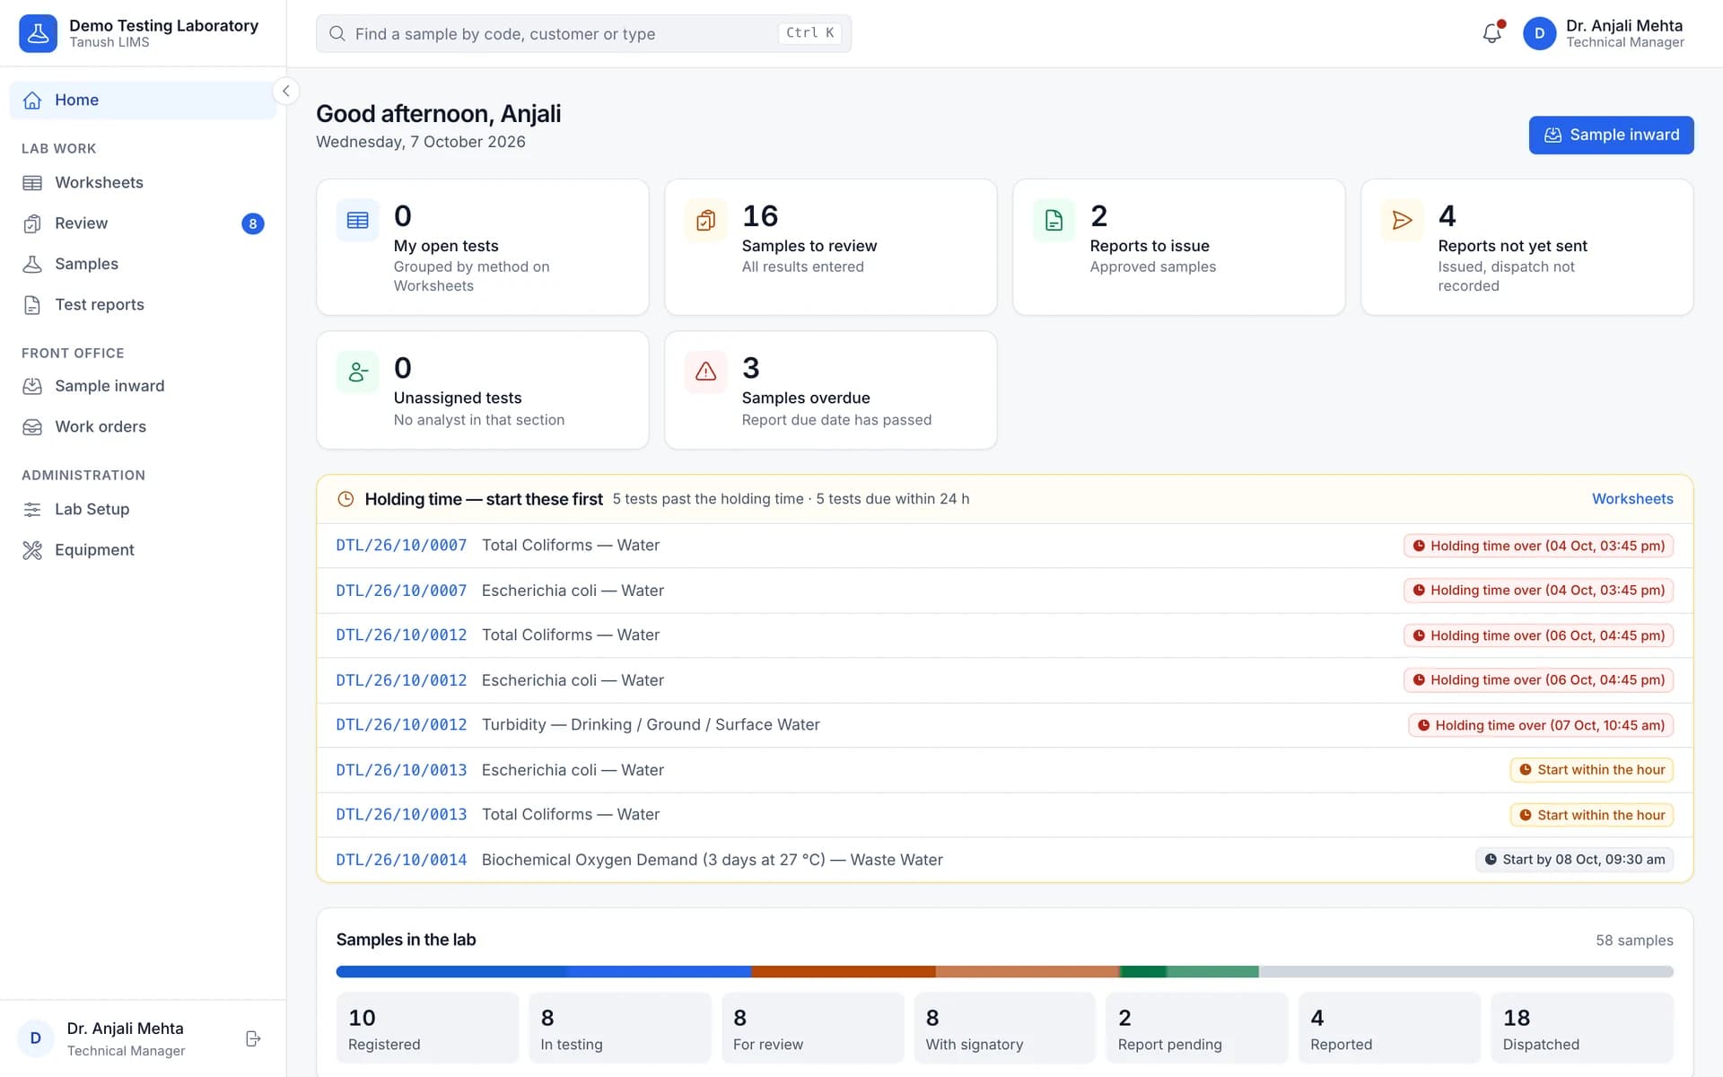Click "Holding time over (07 Oct, 10:45 am)" tag
Screen dimensions: 1723x1077
1541,725
